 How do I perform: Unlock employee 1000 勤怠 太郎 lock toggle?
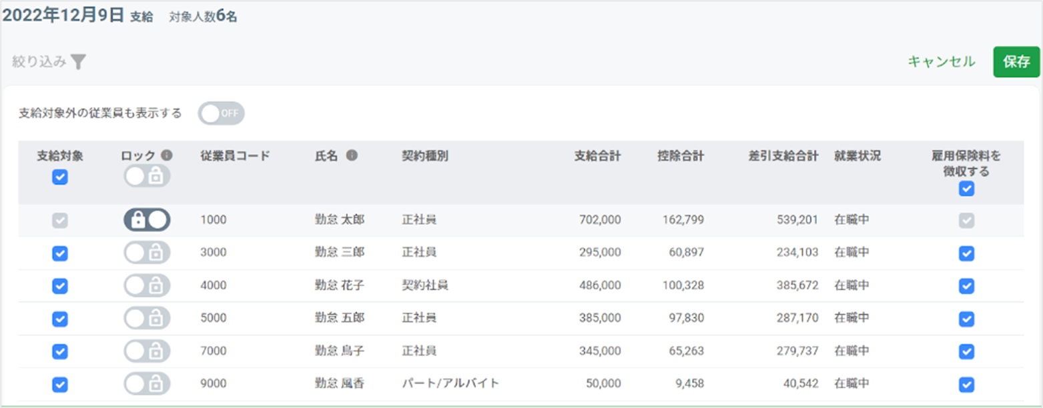click(x=147, y=220)
